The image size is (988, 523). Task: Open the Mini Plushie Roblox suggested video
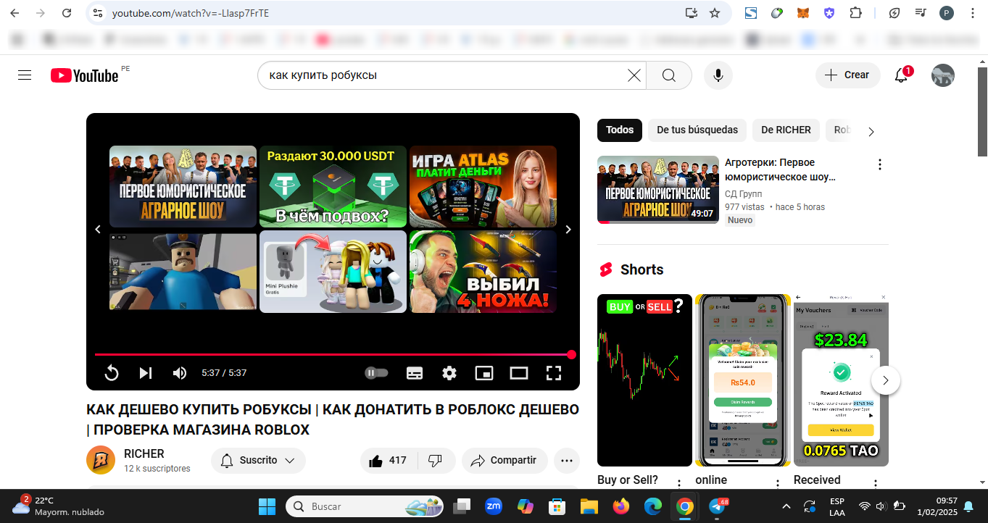click(x=333, y=272)
